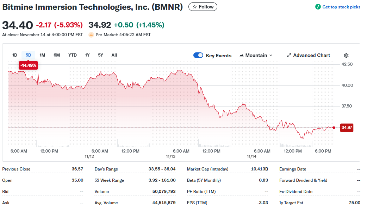Click the Open value 35.00

pyautogui.click(x=77, y=180)
